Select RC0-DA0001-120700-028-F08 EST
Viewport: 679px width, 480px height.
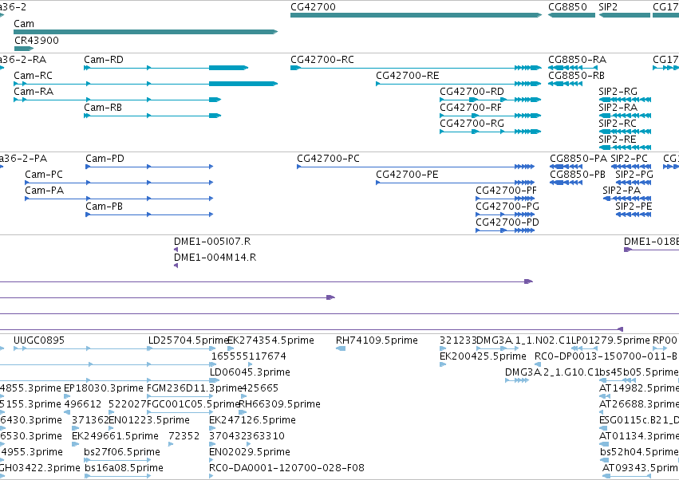[211, 476]
